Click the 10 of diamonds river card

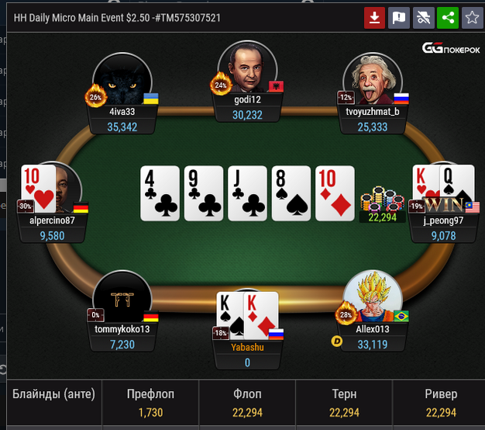pos(335,193)
